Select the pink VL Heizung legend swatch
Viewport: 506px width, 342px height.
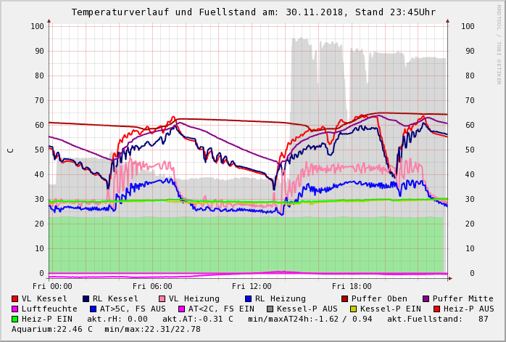[x=162, y=298]
